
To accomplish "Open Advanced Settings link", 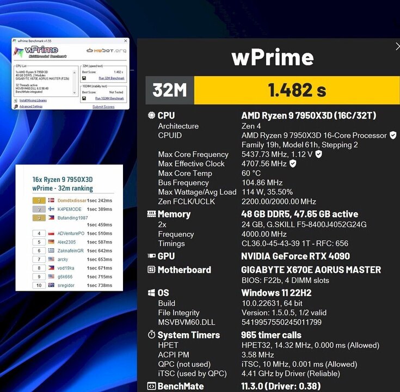I will pyautogui.click(x=31, y=107).
